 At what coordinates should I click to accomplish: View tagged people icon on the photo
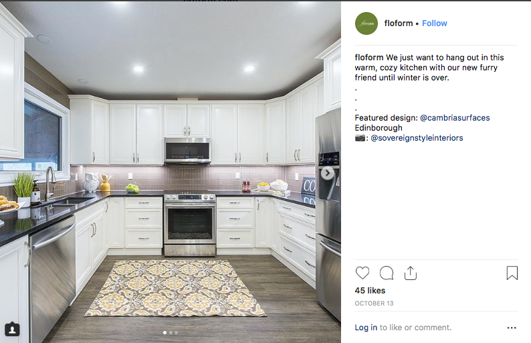click(12, 329)
